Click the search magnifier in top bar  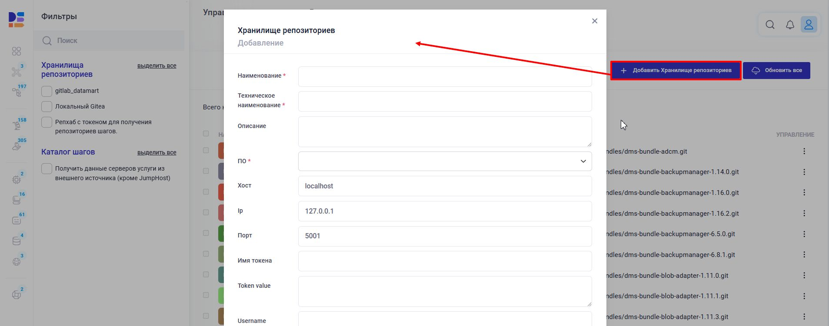pos(770,25)
